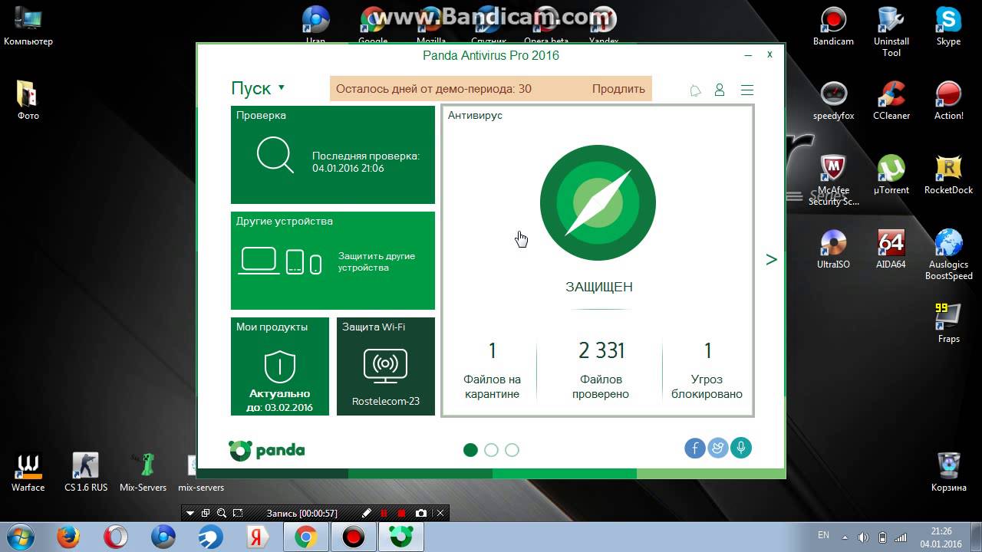Show hidden tray icons arrow
This screenshot has height=552, width=982.
click(x=845, y=537)
